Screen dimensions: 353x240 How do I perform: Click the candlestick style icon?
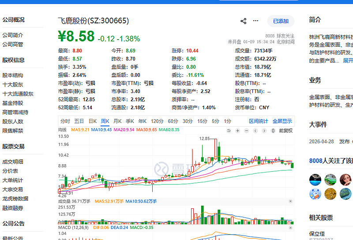point(273,130)
